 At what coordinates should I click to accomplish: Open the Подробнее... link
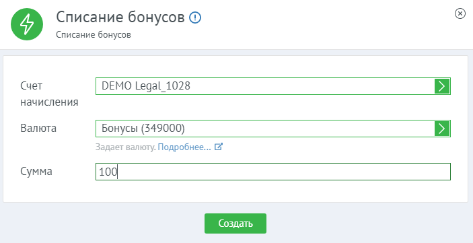coord(184,147)
